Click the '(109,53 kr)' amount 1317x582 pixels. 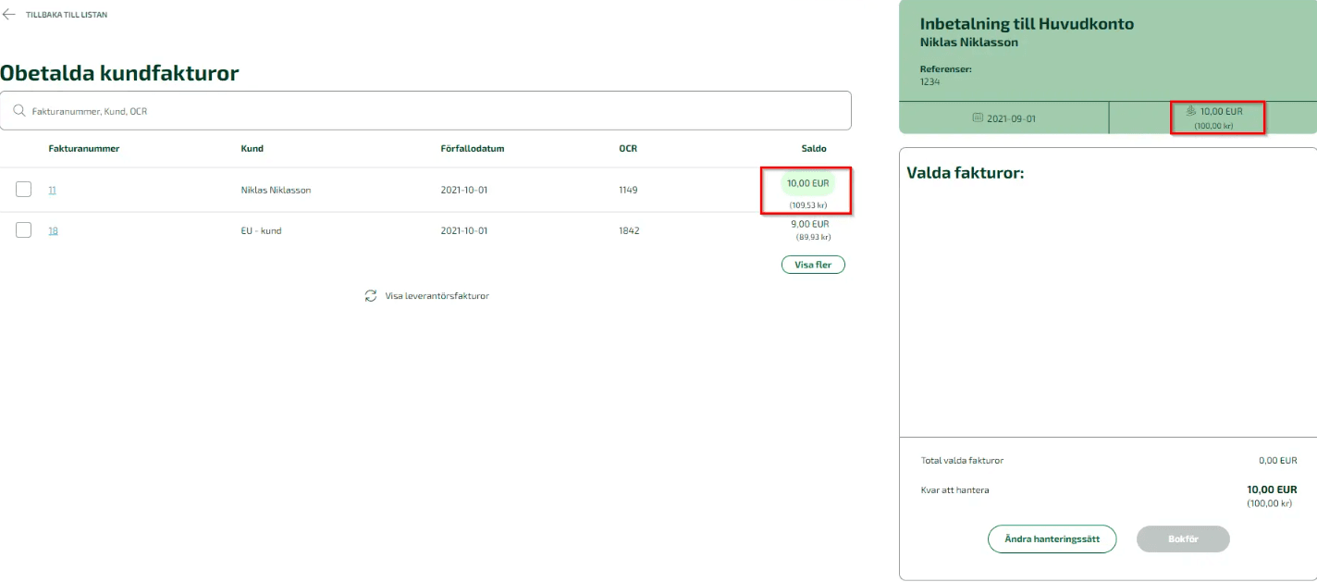tap(809, 204)
